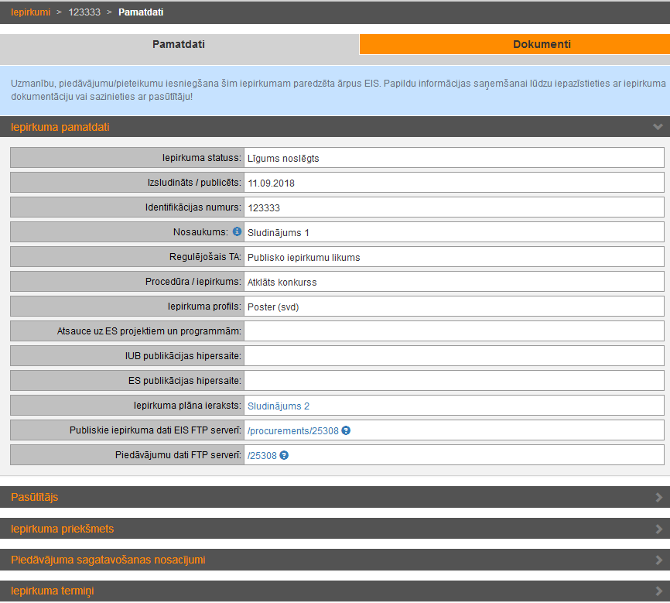Click the 123333 breadcrumb item
This screenshot has height=603, width=670.
(x=84, y=12)
